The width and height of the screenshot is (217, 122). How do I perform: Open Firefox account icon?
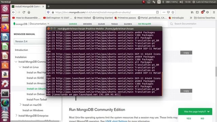(208, 12)
